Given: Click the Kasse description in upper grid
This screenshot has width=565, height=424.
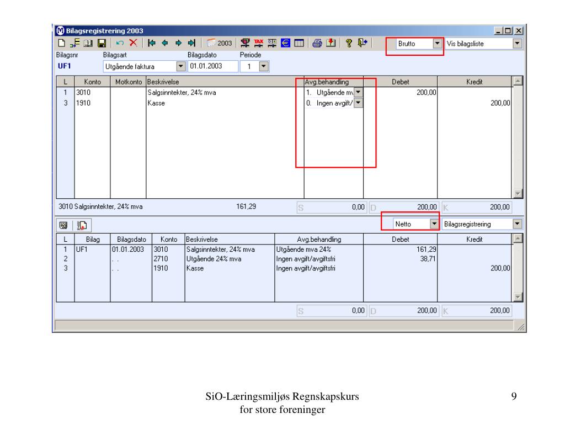Looking at the screenshot, I should (x=156, y=103).
